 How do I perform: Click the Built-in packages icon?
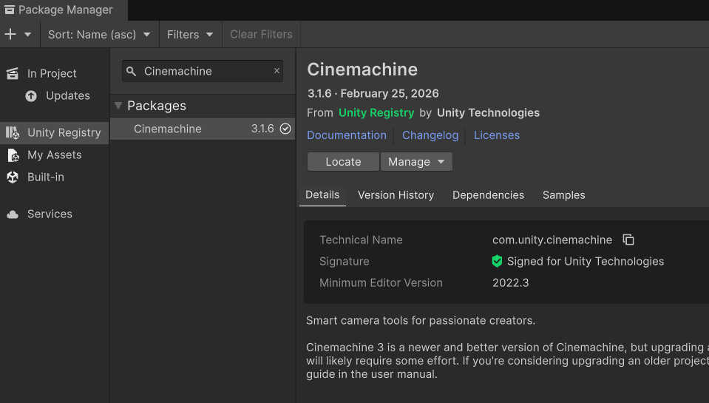coord(13,177)
